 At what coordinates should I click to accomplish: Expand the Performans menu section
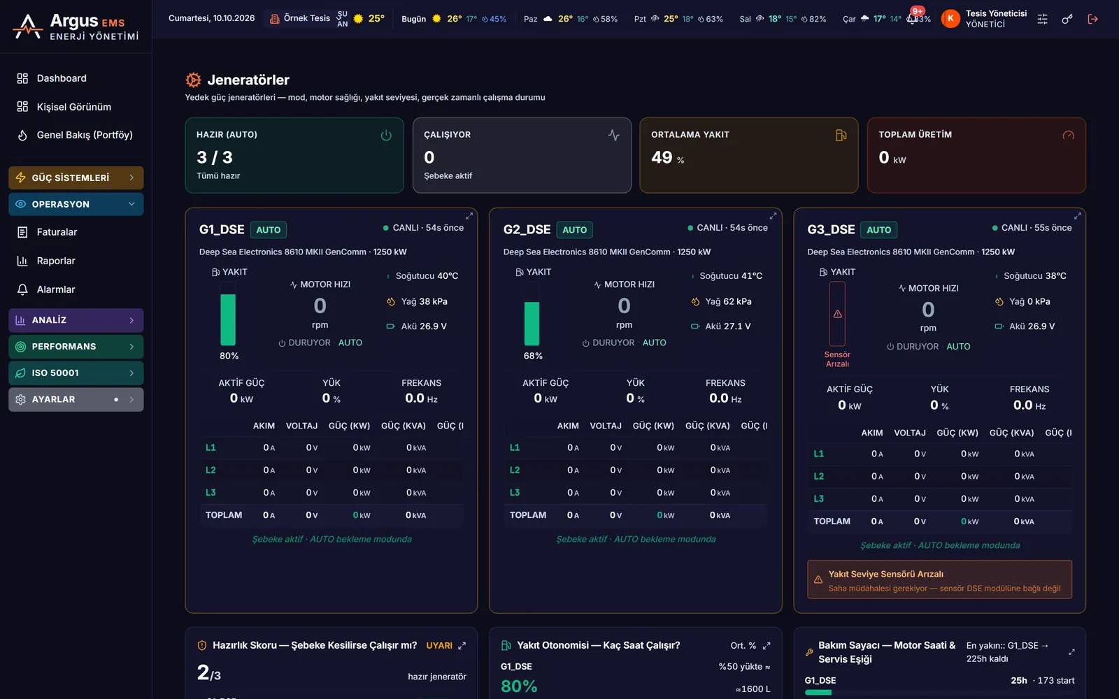76,347
